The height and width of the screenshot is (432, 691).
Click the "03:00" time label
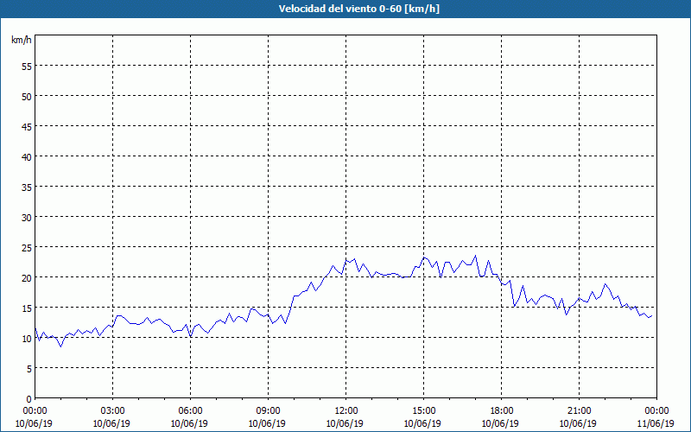pyautogui.click(x=113, y=411)
